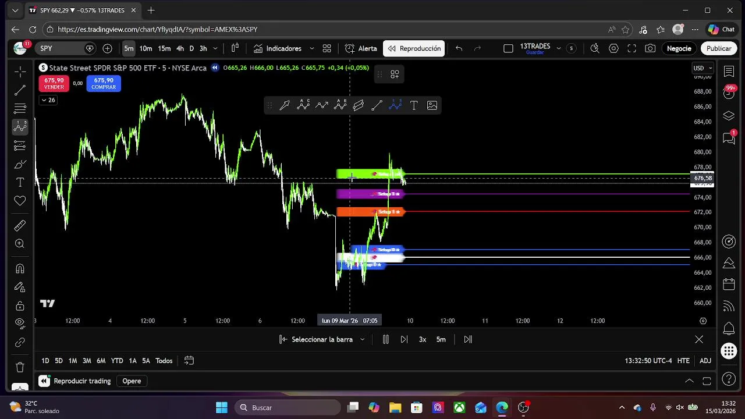Add a symbol with the plus button
This screenshot has height=419, width=745.
pos(107,48)
